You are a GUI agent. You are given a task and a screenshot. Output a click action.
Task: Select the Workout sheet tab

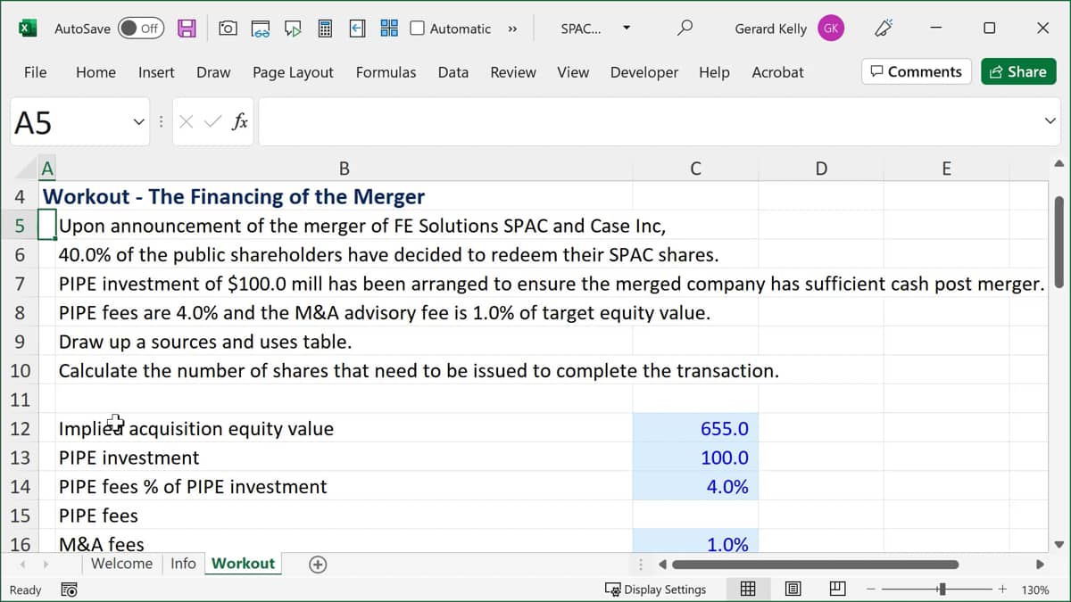[x=243, y=564]
